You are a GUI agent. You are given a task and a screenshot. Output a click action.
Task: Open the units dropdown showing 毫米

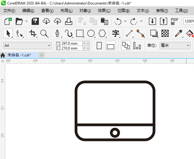pyautogui.click(x=175, y=46)
